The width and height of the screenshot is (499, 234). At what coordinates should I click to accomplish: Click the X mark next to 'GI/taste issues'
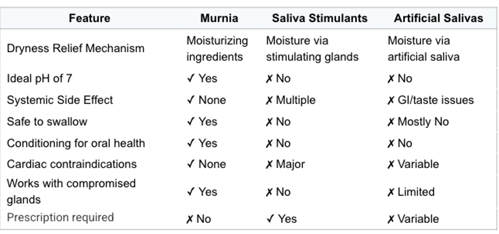(391, 100)
